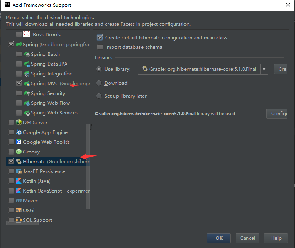Click the frameworks list vertical scrollbar
The image size is (295, 248).
point(88,166)
